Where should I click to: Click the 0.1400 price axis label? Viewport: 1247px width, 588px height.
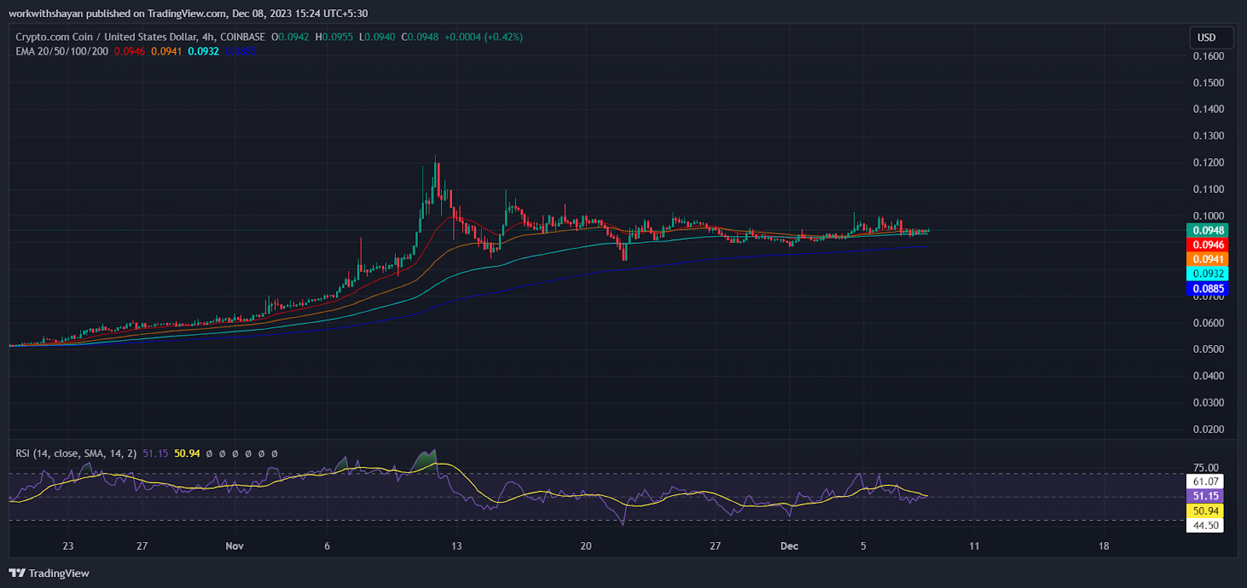1208,109
